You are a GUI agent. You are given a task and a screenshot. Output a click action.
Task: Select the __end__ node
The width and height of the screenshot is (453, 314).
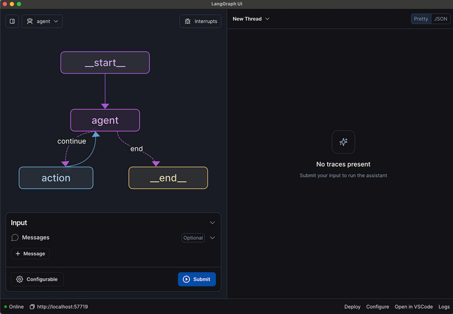pyautogui.click(x=168, y=178)
